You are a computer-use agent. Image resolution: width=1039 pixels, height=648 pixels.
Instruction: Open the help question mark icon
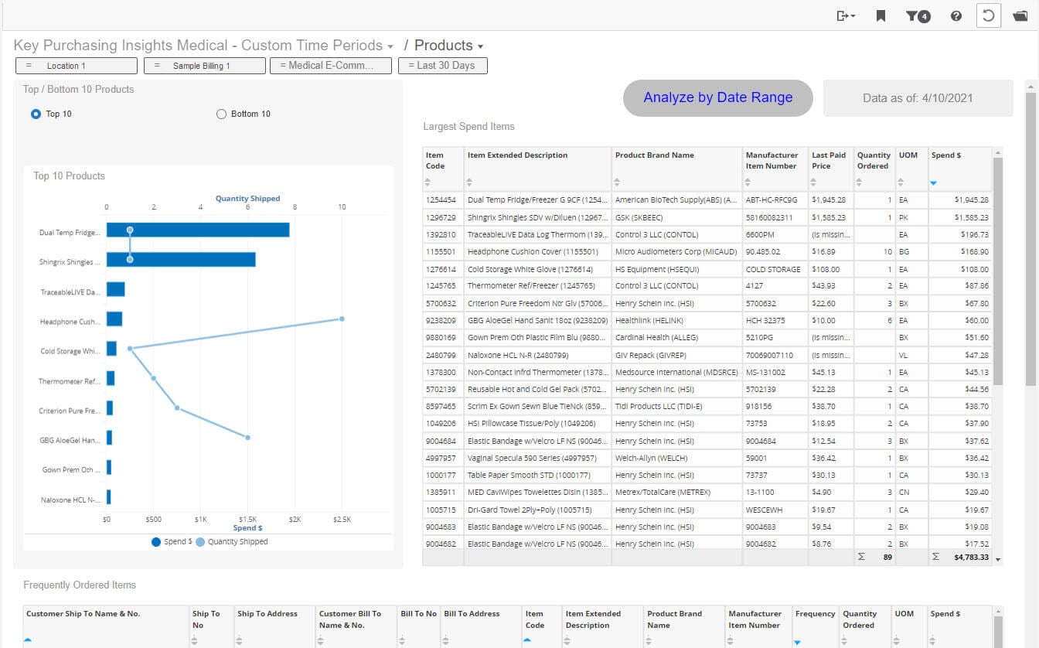tap(956, 16)
